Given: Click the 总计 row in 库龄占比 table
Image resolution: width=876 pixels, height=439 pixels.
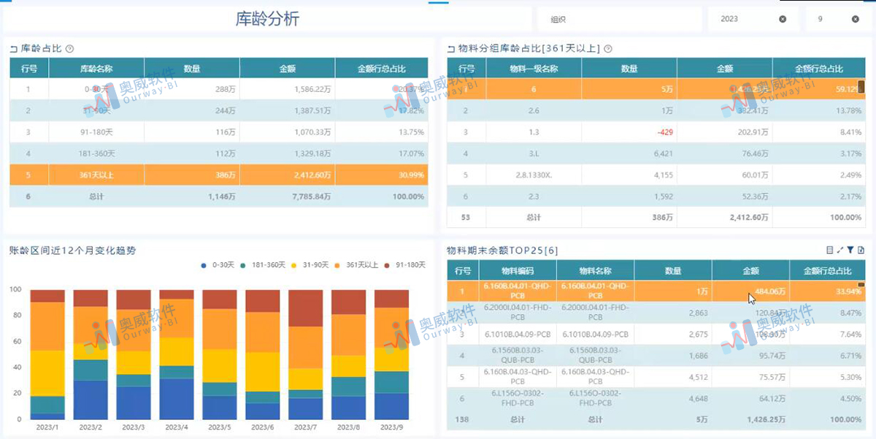Looking at the screenshot, I should (x=219, y=196).
